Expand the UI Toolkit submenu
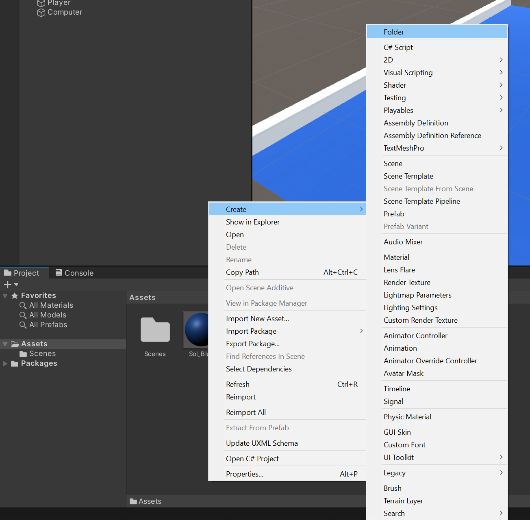 click(x=437, y=457)
